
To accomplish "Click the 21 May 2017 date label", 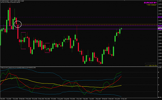I will click(124, 99).
